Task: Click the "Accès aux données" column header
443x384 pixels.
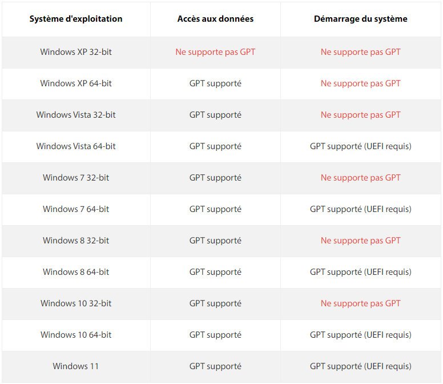Action: click(215, 19)
